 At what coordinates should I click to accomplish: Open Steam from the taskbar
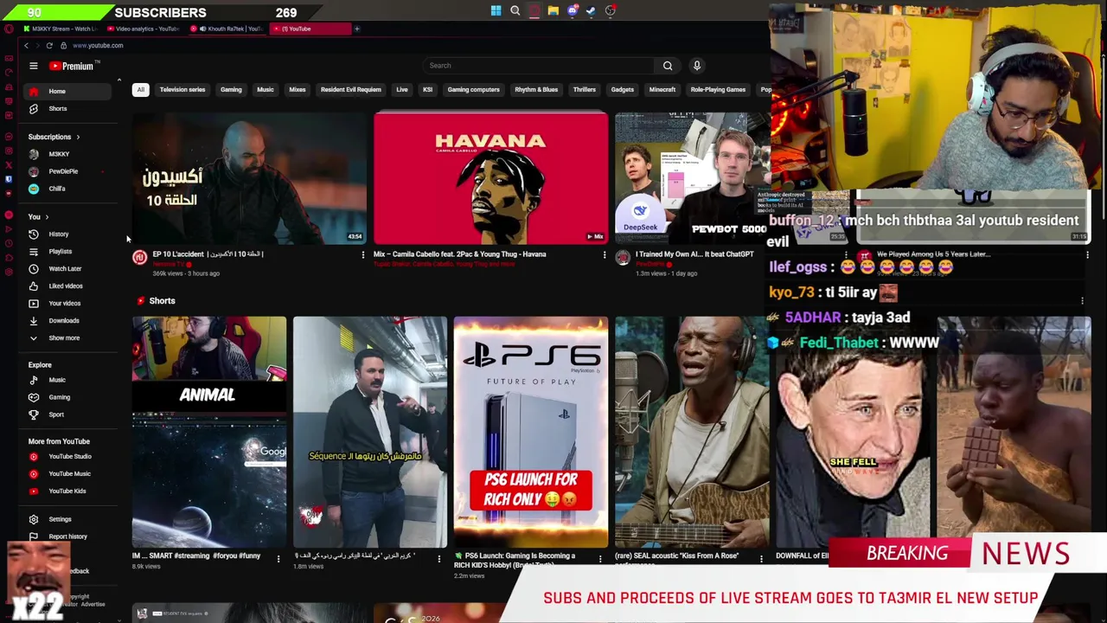(x=592, y=11)
